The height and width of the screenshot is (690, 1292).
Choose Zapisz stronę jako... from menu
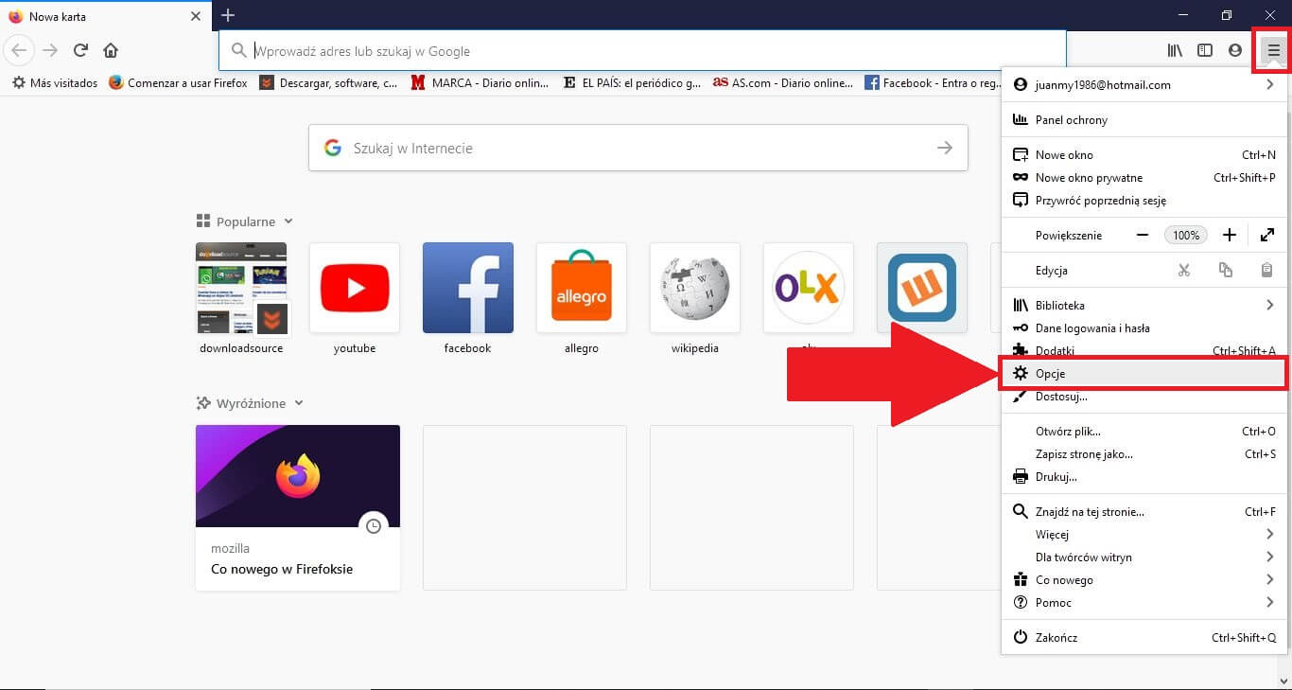pos(1144,453)
